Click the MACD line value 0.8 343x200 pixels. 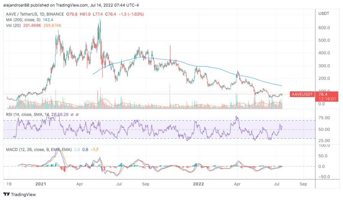(x=85, y=149)
